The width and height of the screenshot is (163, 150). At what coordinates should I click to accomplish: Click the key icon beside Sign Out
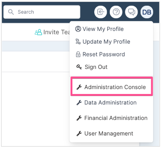tap(79, 67)
